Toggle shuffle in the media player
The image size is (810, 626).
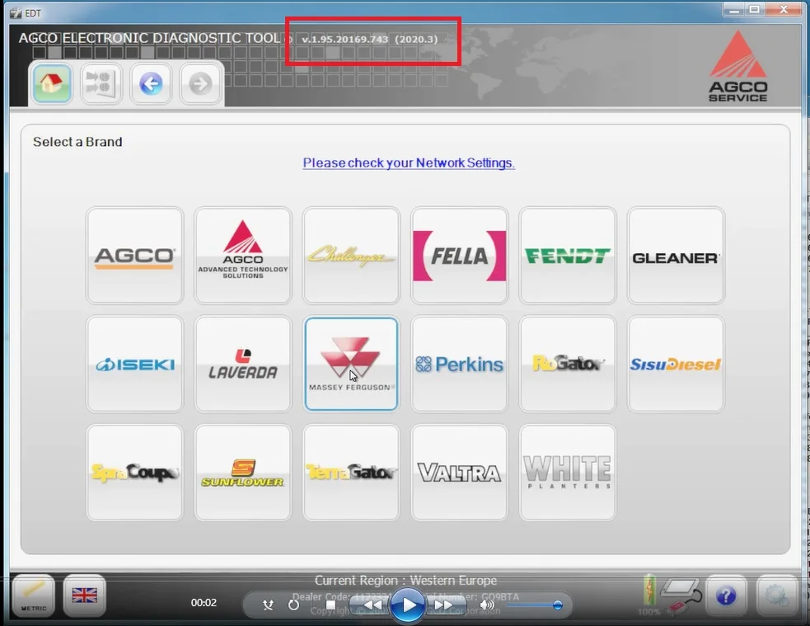point(268,605)
